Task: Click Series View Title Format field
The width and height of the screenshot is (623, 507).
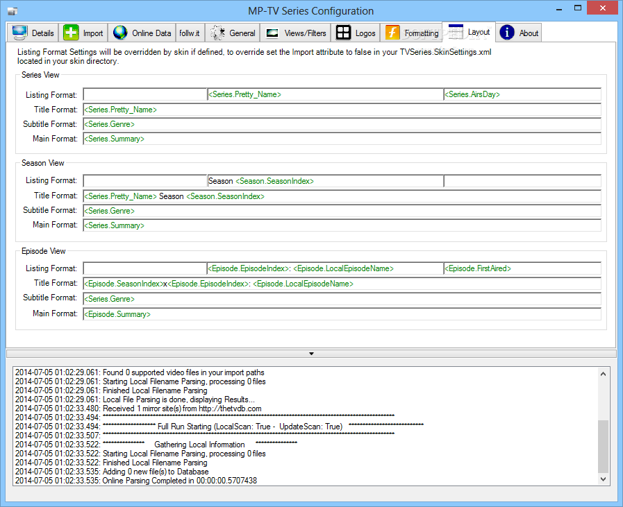Action: [x=342, y=110]
